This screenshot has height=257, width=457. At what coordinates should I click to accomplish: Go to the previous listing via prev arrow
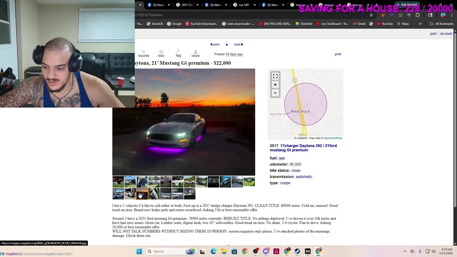[215, 44]
